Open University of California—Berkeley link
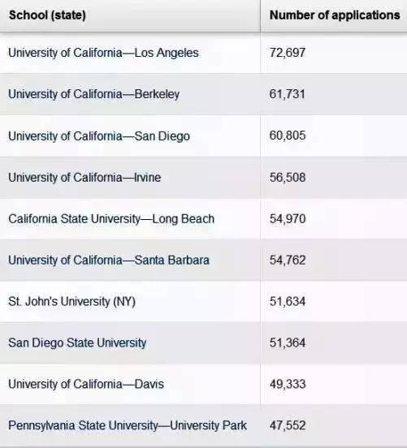 [x=93, y=94]
